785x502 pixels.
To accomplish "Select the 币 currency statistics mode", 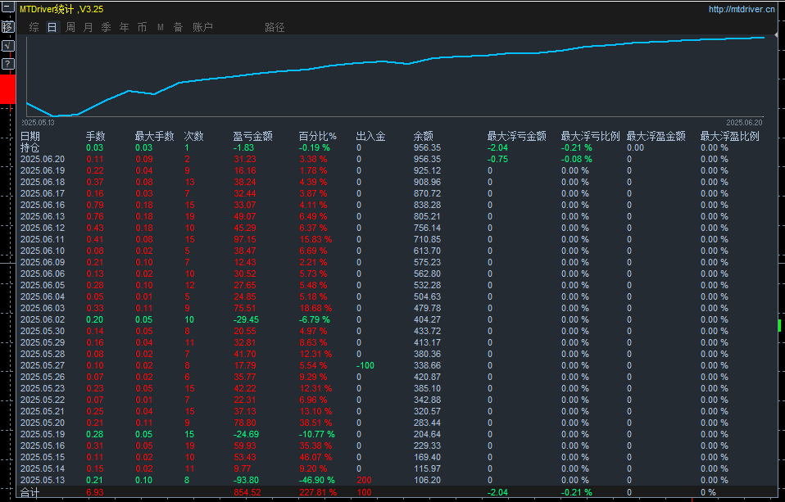I will click(141, 26).
